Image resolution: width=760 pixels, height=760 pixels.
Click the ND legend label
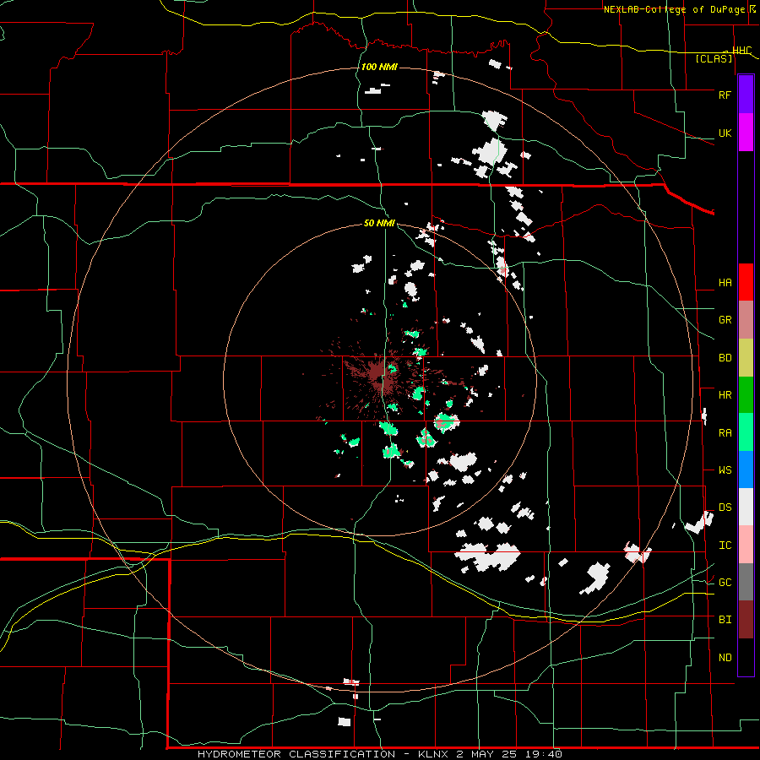[725, 657]
